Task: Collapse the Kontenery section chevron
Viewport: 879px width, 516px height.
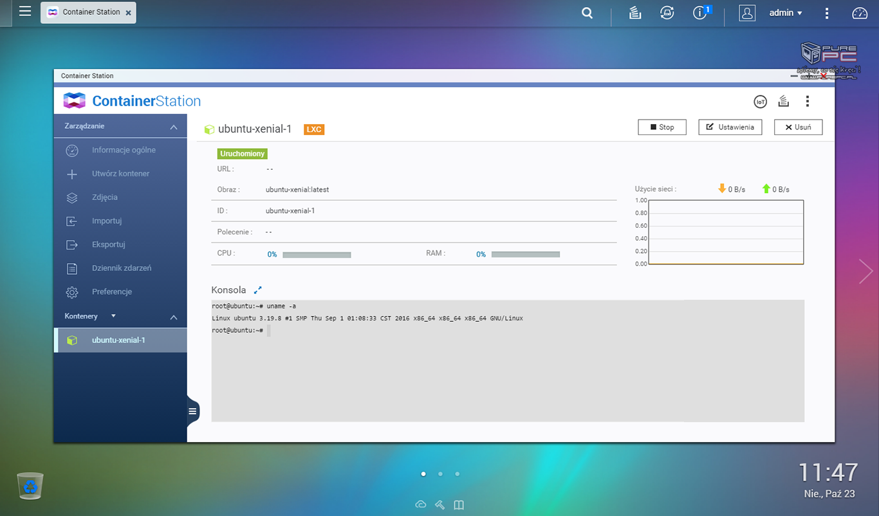Action: [x=173, y=317]
